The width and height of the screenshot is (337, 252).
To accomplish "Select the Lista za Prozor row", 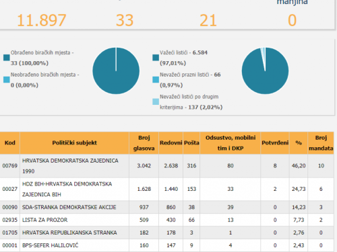I will [167, 220].
